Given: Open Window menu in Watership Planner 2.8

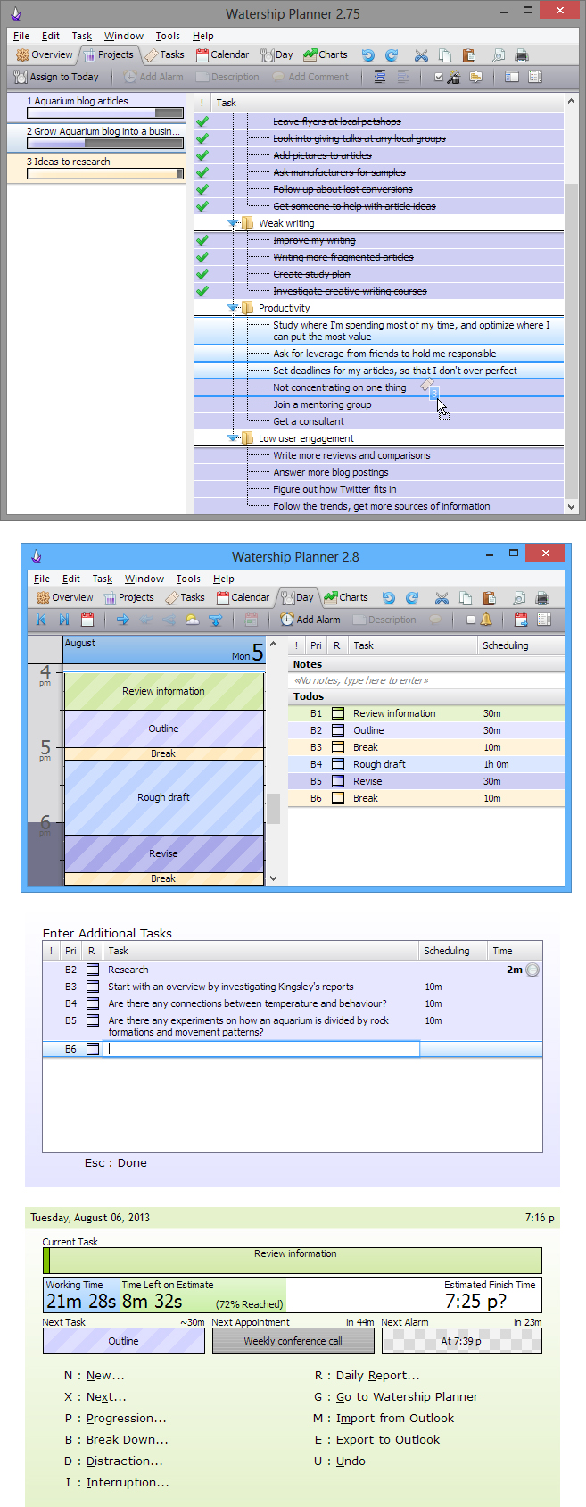Looking at the screenshot, I should [x=144, y=579].
